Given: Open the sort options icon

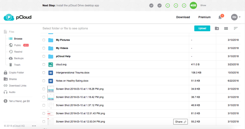Looking at the screenshot, I should tap(235, 28).
